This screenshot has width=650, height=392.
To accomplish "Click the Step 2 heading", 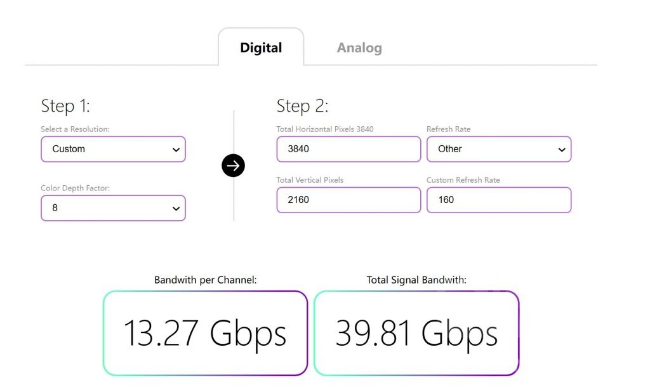I will point(302,106).
